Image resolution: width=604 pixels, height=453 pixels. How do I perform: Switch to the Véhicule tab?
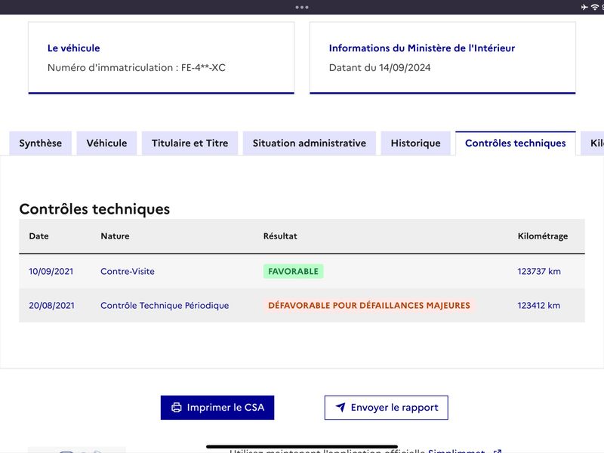coord(106,143)
